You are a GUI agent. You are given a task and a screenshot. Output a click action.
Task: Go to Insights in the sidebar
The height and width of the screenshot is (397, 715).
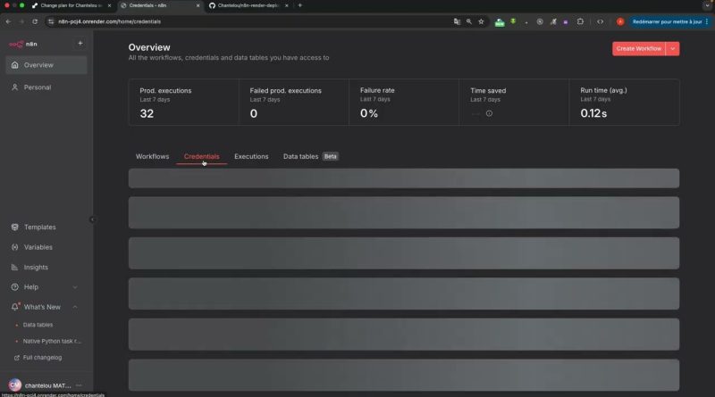coord(36,267)
